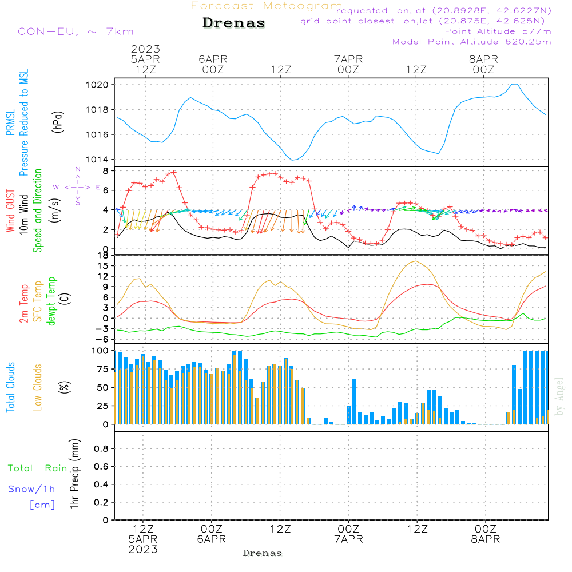Viewport: 572px width, 572px height.
Task: Click the Total Clouds label
Action: click(x=10, y=387)
